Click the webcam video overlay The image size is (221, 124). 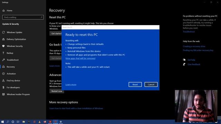coord(196,106)
